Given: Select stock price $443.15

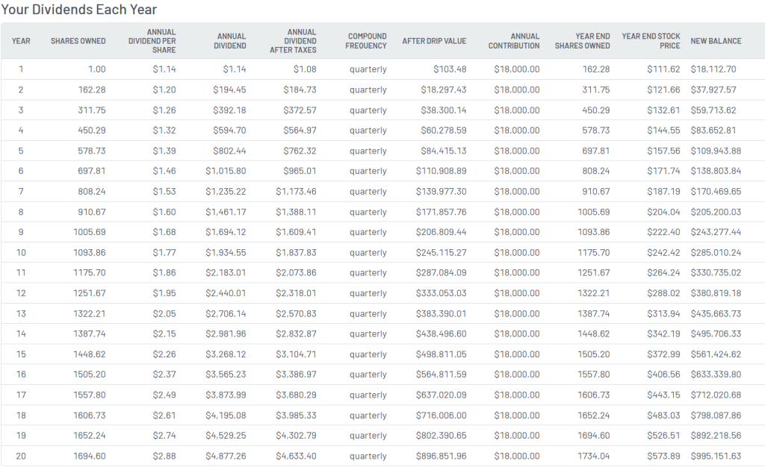Looking at the screenshot, I should click(x=663, y=395).
